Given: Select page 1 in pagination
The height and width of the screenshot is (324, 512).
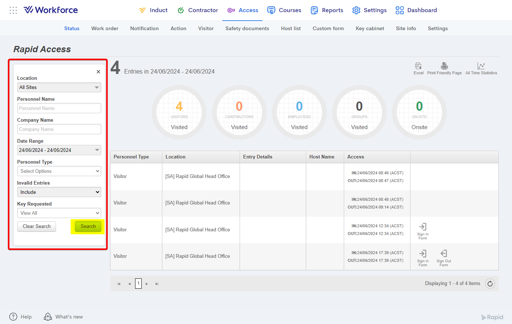Looking at the screenshot, I should pos(138,284).
